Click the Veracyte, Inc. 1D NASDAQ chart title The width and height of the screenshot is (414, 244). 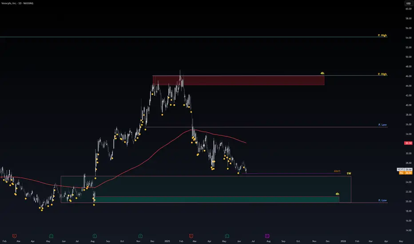point(17,3)
